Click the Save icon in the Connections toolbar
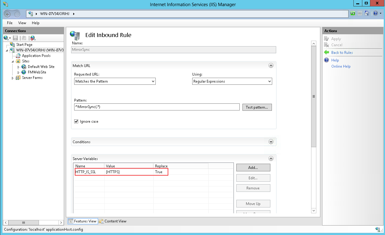The image size is (385, 235). tap(15, 38)
